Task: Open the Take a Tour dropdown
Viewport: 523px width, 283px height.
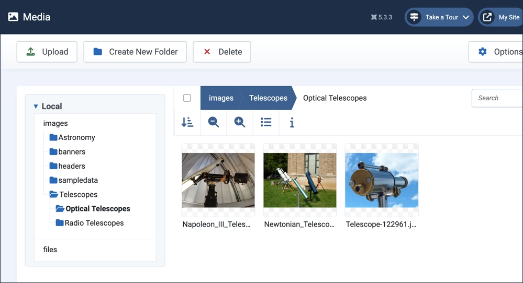Action: click(439, 17)
